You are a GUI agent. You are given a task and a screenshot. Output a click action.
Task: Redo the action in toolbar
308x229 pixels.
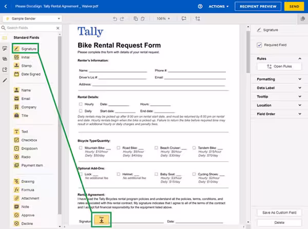pos(122,19)
